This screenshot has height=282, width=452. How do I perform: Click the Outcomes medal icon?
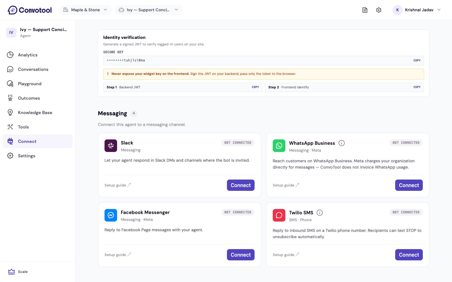pyautogui.click(x=10, y=98)
